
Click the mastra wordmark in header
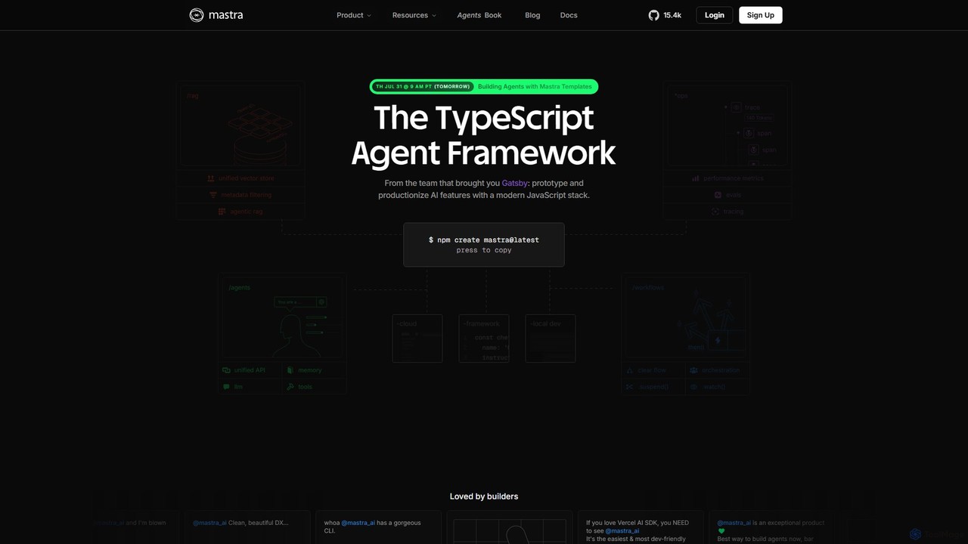coord(226,15)
